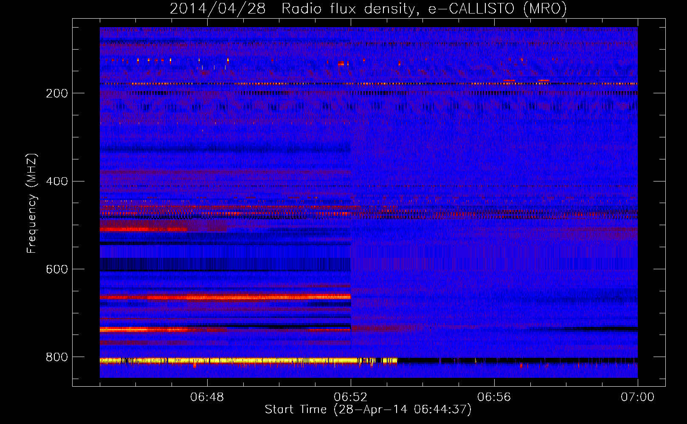Select the 'Frequency (MHZ)' axis label
Viewport: 687px width, 424px height.
(x=32, y=203)
